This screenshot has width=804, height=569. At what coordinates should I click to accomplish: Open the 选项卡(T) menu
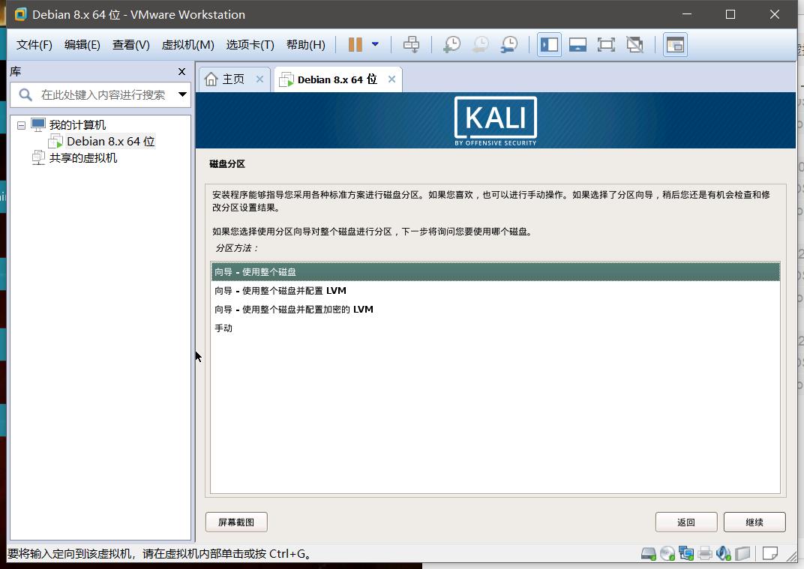tap(250, 44)
